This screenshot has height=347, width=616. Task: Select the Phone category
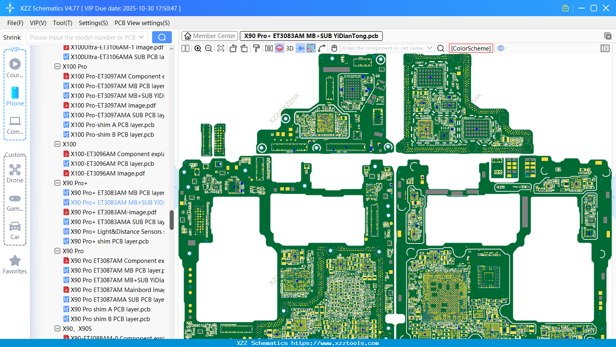pyautogui.click(x=15, y=96)
